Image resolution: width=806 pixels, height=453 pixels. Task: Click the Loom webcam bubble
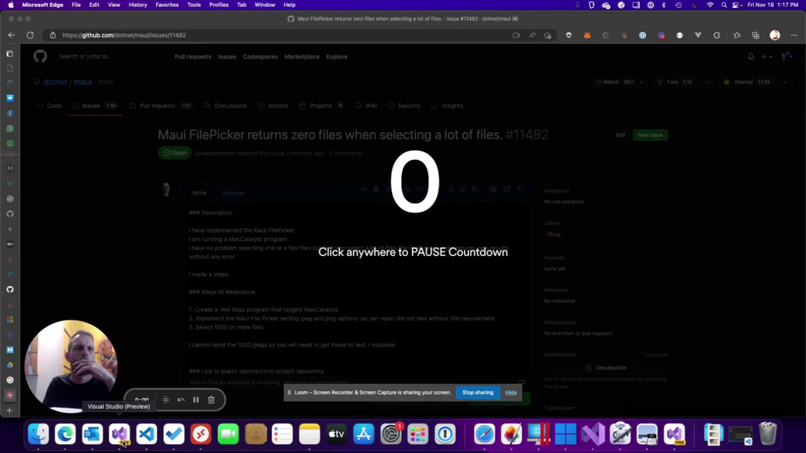coord(71,367)
